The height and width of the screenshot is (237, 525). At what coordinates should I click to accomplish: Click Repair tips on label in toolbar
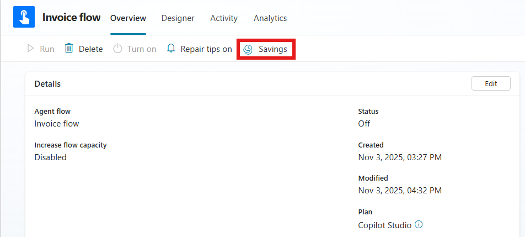coord(206,49)
